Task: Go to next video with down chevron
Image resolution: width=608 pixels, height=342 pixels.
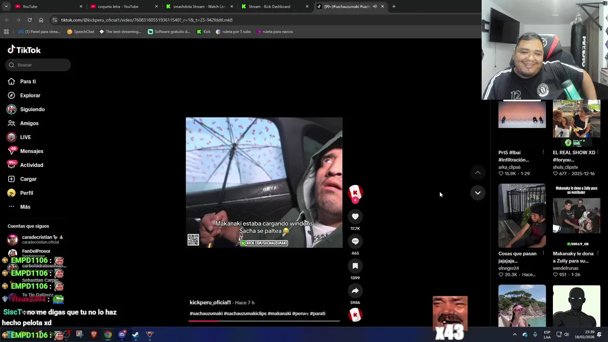Action: pyautogui.click(x=477, y=193)
